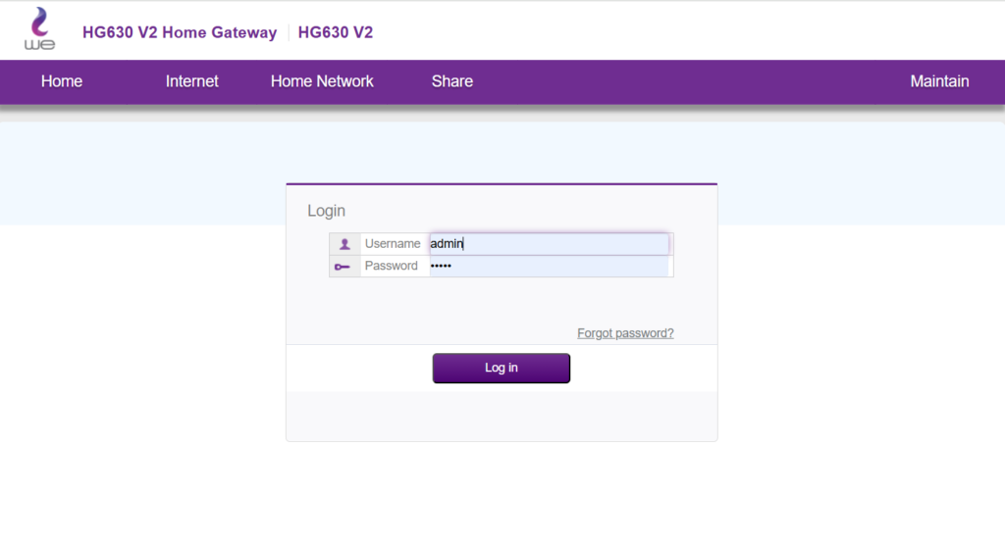Open the Home menu tab
The height and width of the screenshot is (548, 1005).
pos(62,81)
